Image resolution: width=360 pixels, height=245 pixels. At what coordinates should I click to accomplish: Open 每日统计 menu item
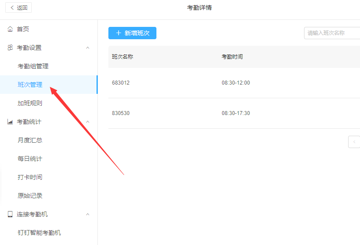tap(30, 159)
